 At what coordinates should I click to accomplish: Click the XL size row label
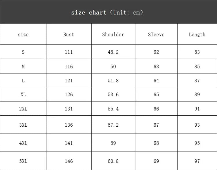click(23, 95)
